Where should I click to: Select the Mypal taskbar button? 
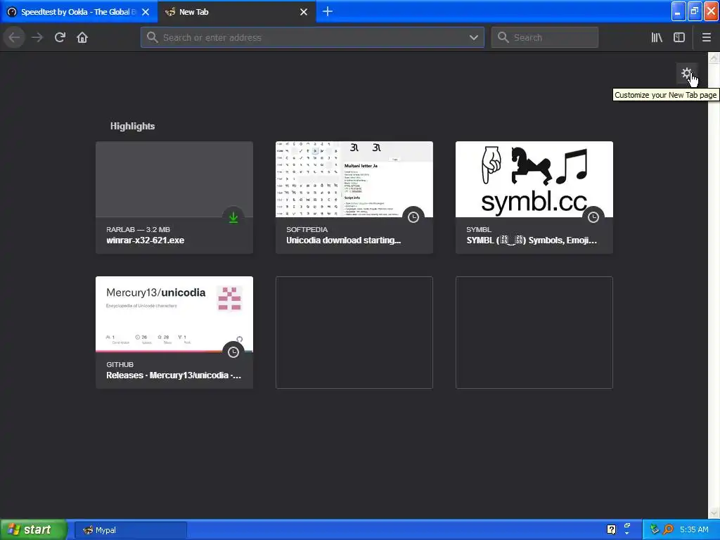pos(130,530)
